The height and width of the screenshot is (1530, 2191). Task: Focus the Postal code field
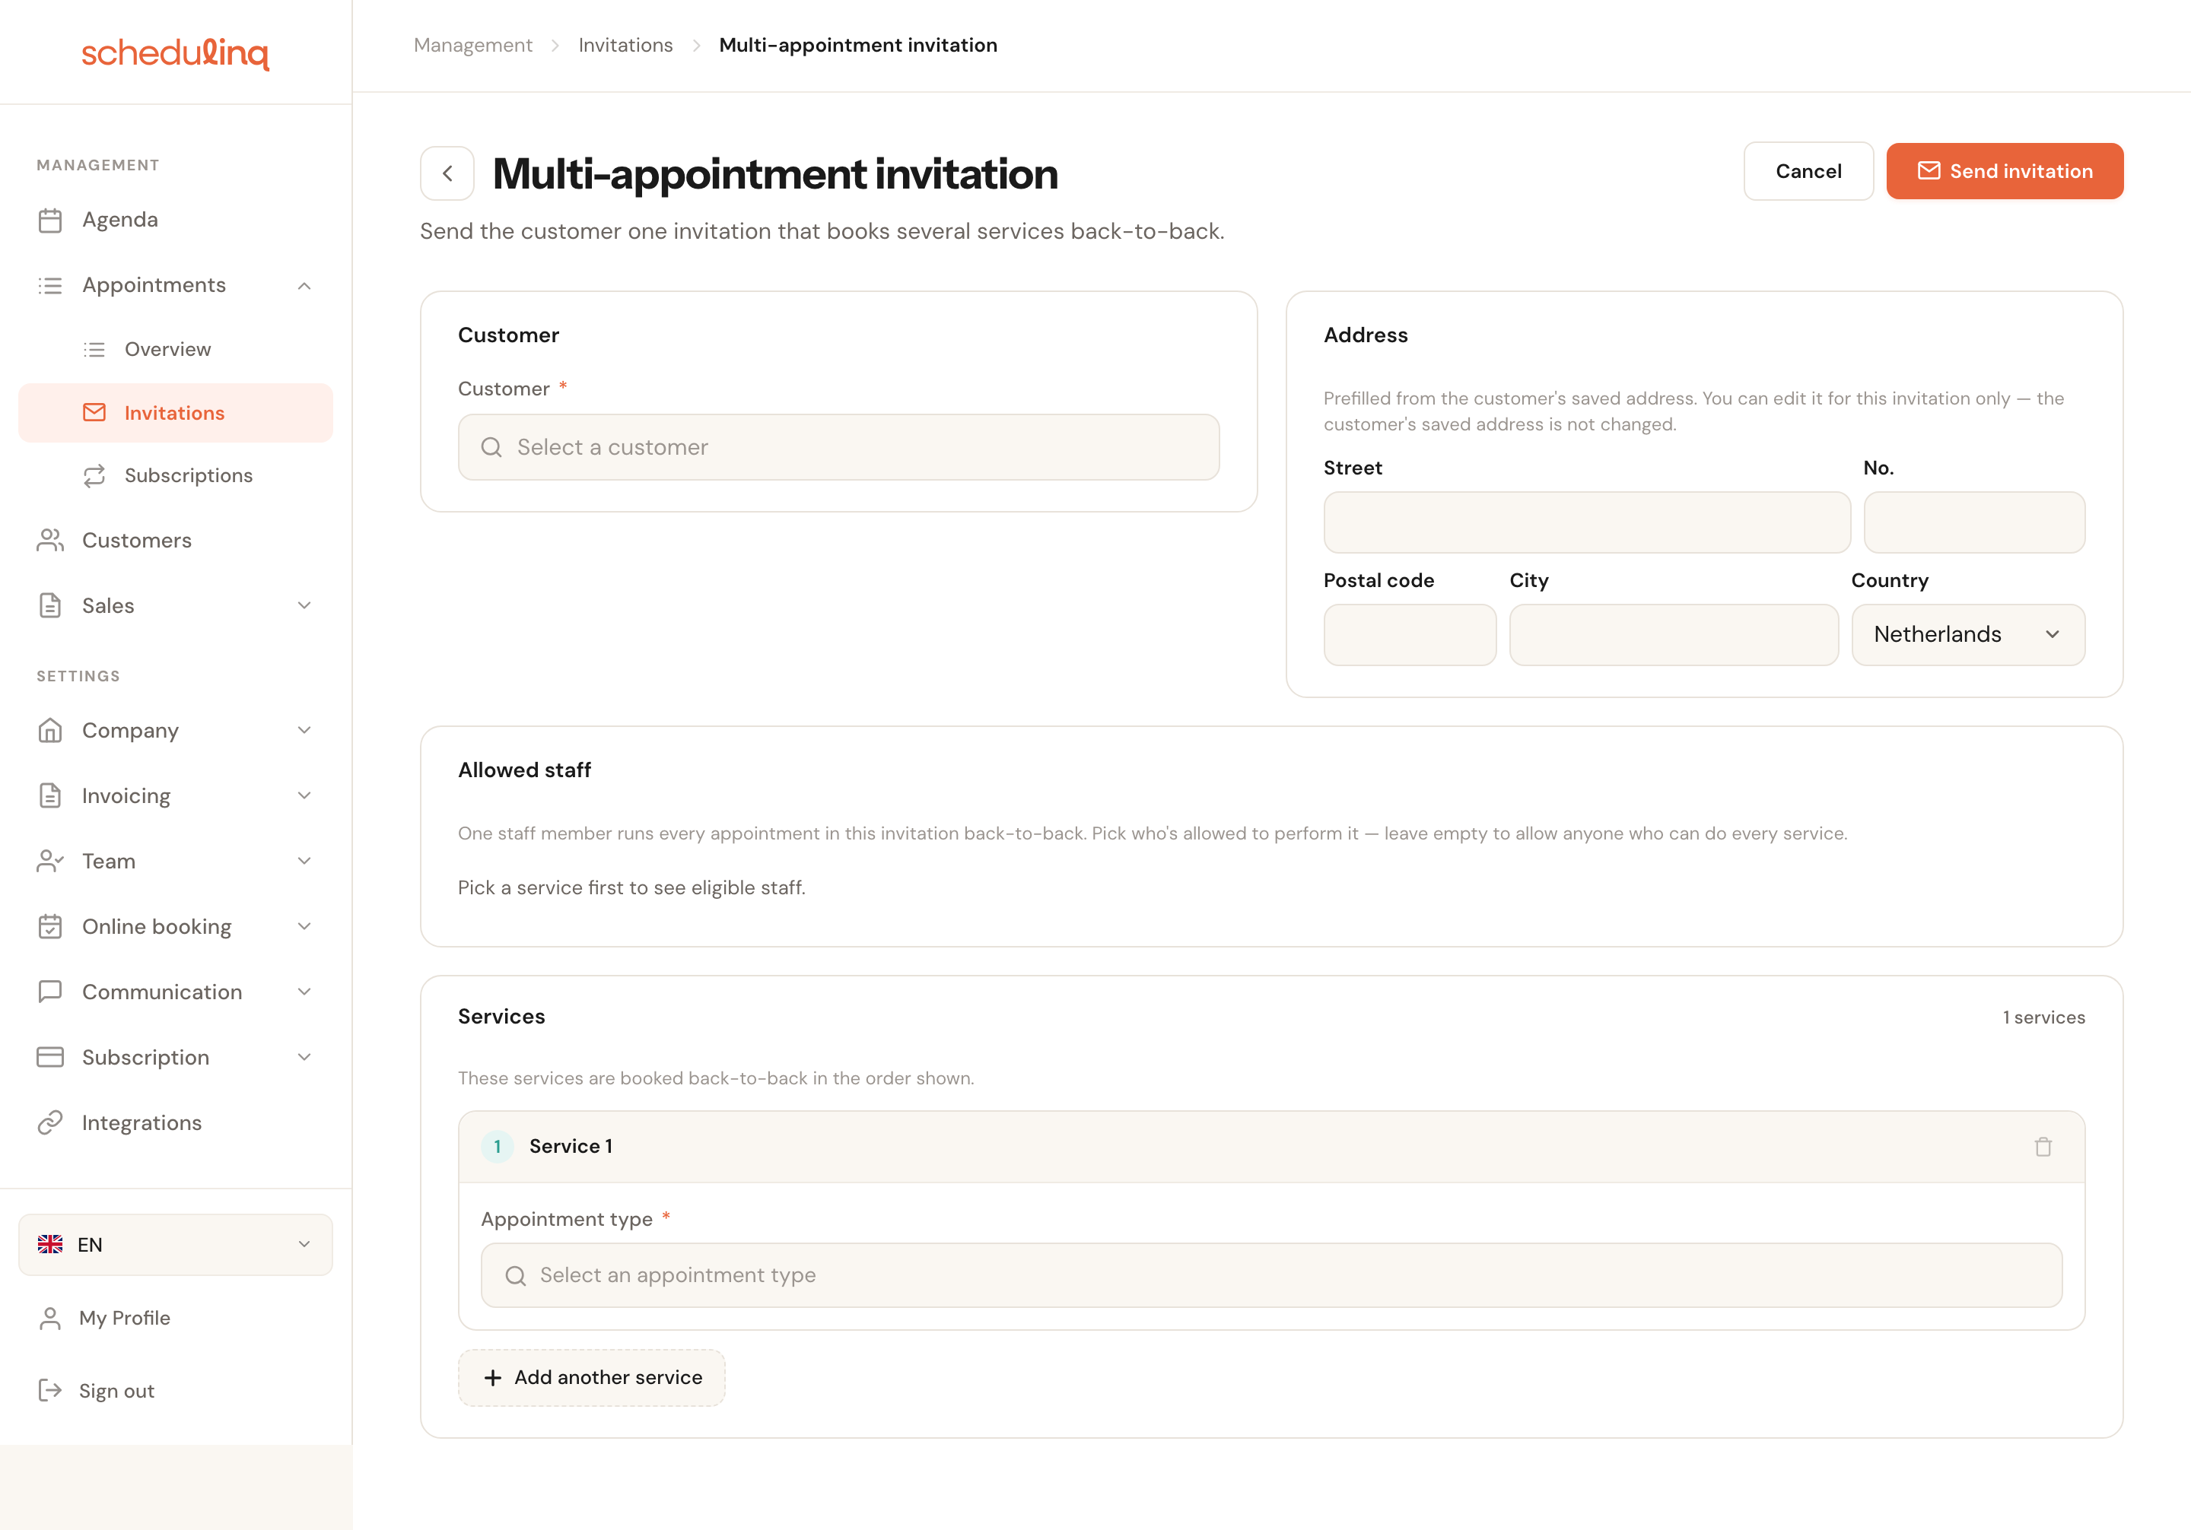tap(1410, 634)
